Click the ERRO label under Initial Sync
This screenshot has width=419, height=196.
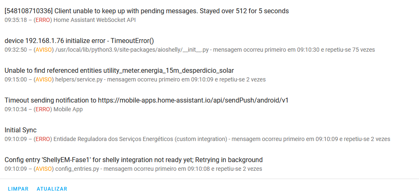tap(43, 139)
